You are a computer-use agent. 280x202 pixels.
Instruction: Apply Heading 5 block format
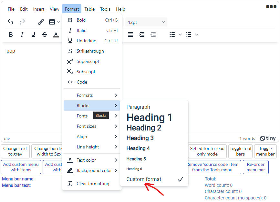pyautogui.click(x=154, y=159)
